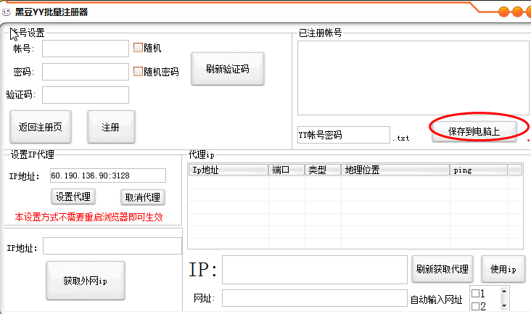Click the smiley app icon in title bar
This screenshot has width=531, height=314.
coord(6,12)
